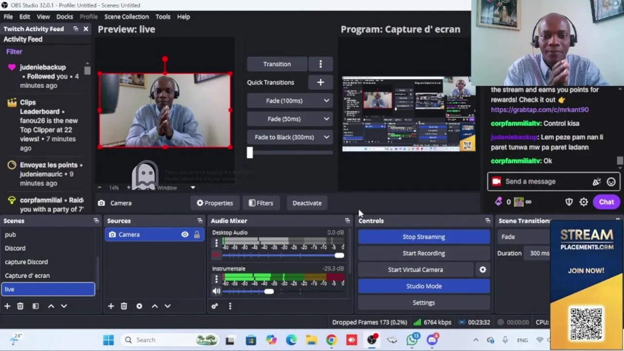Open scene filters icon in Scenes toolbar
This screenshot has height=351, width=624.
pyautogui.click(x=36, y=306)
